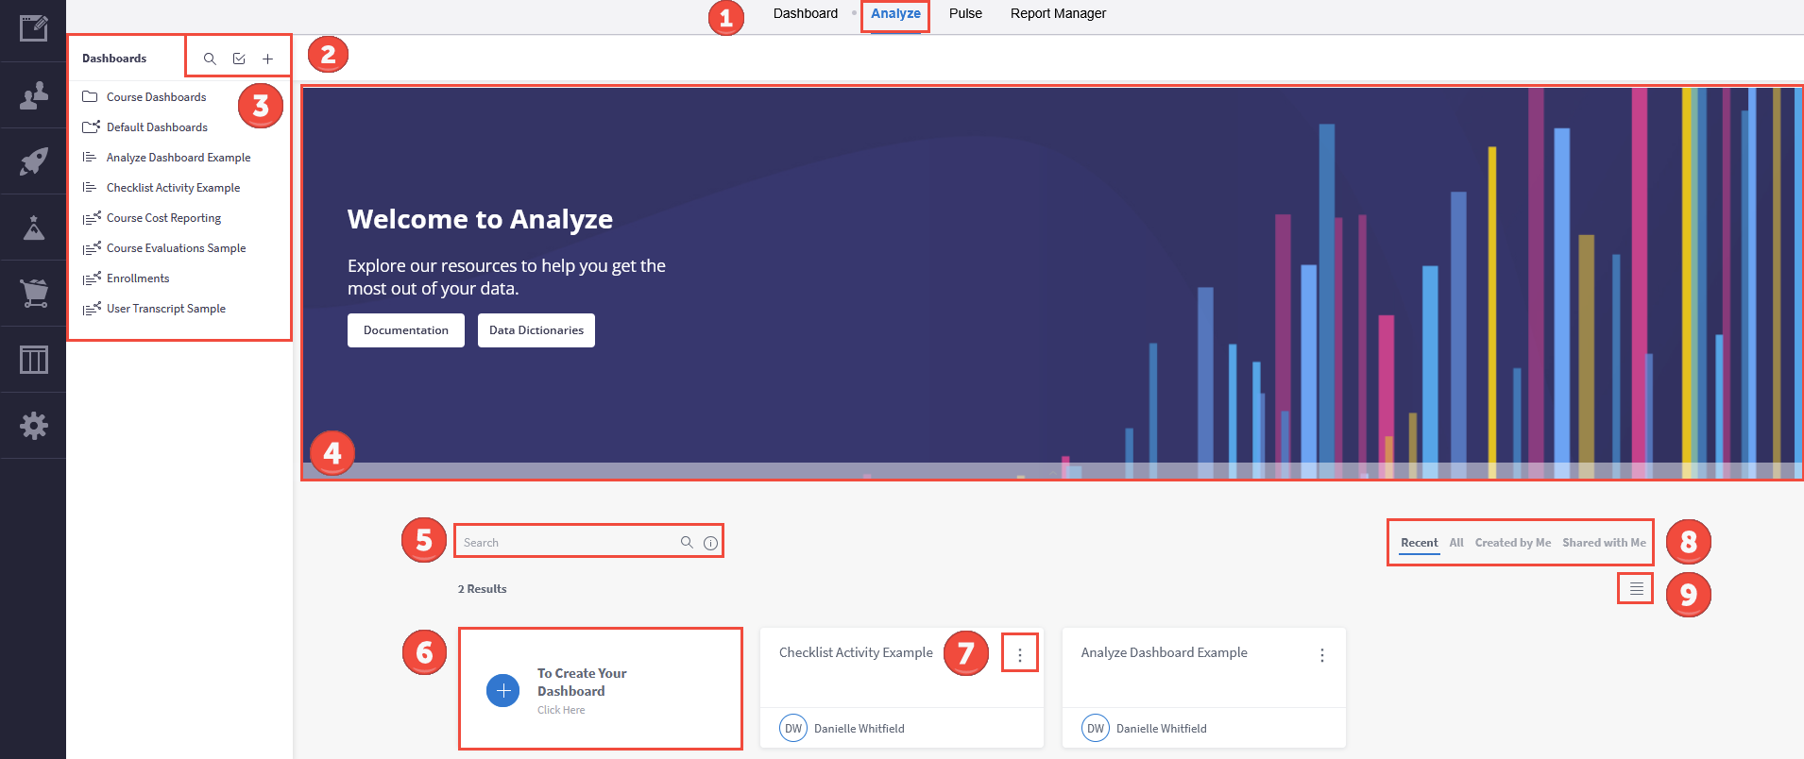
Task: Click the Dashboards panel heading
Action: tap(114, 59)
